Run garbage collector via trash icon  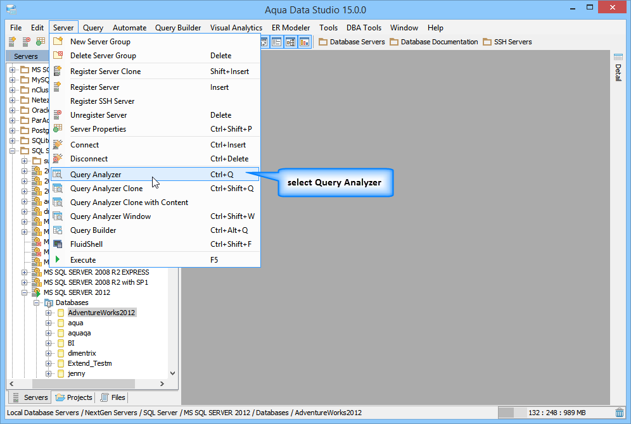620,413
